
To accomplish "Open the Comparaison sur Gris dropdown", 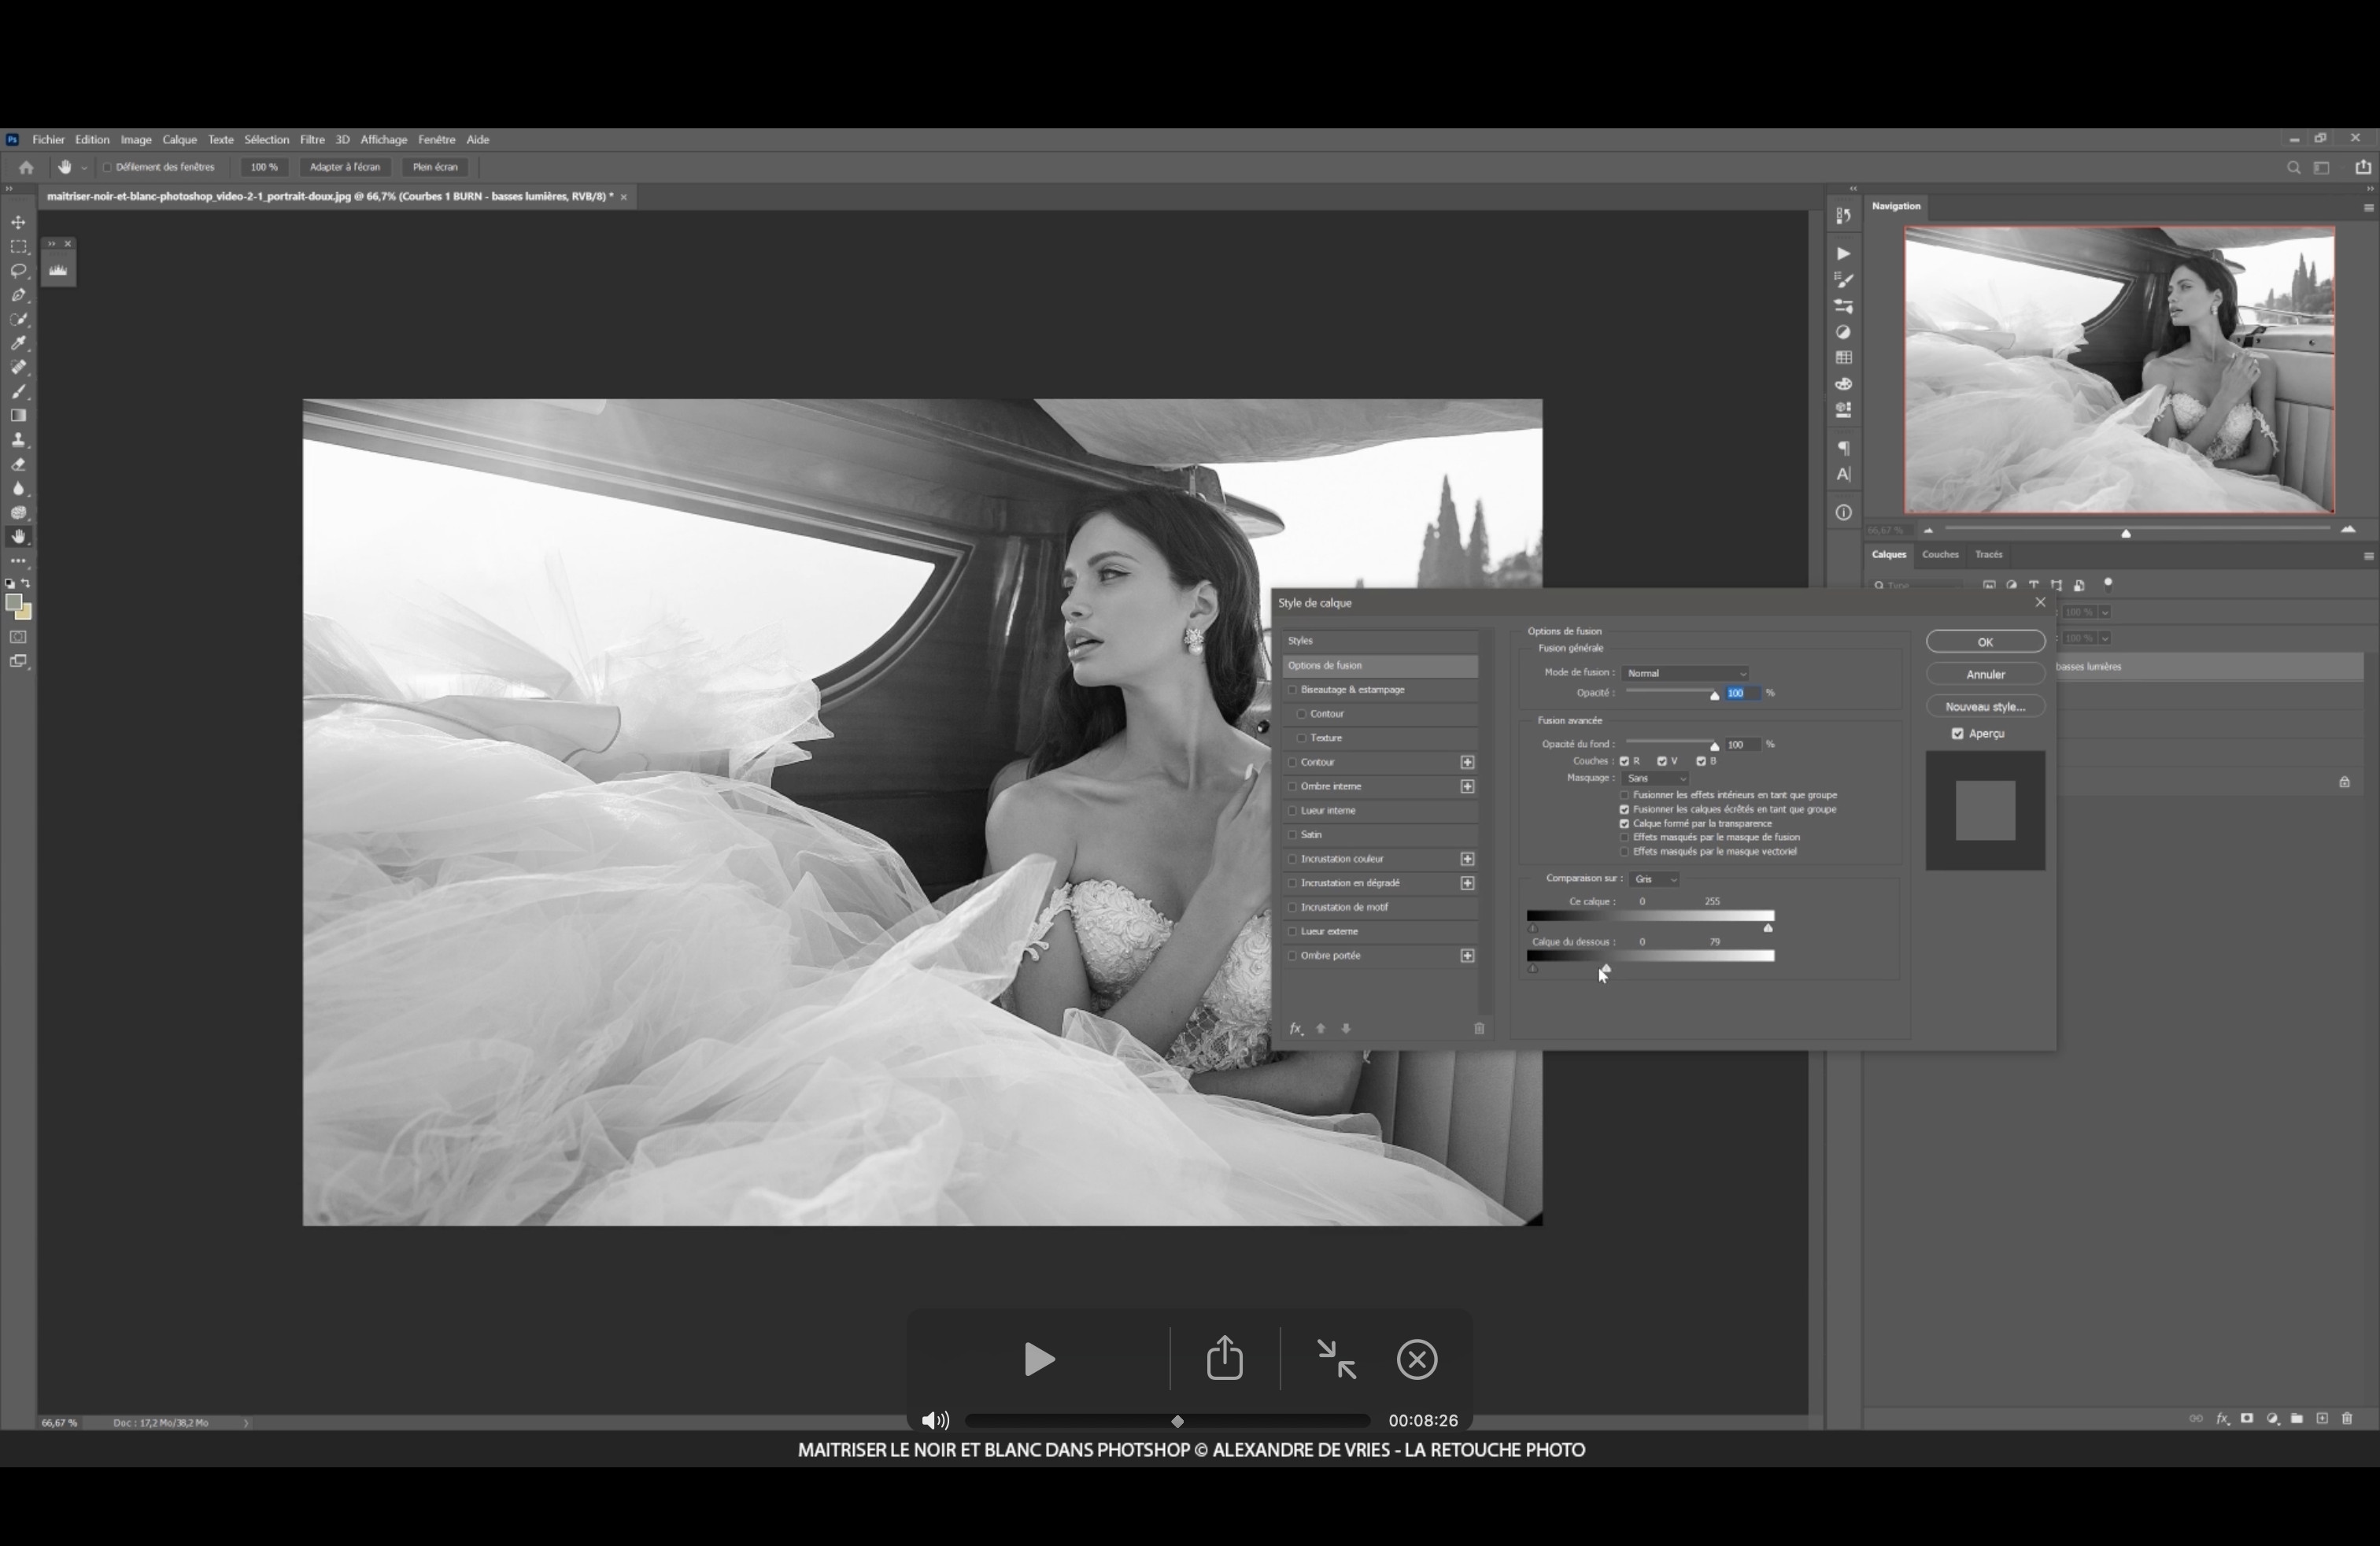I will coord(1654,879).
